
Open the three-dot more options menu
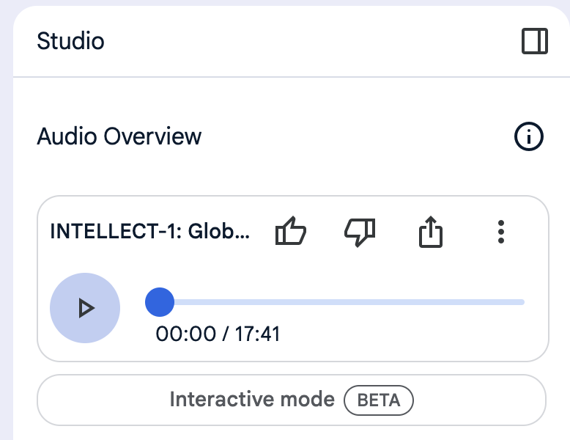(x=500, y=232)
